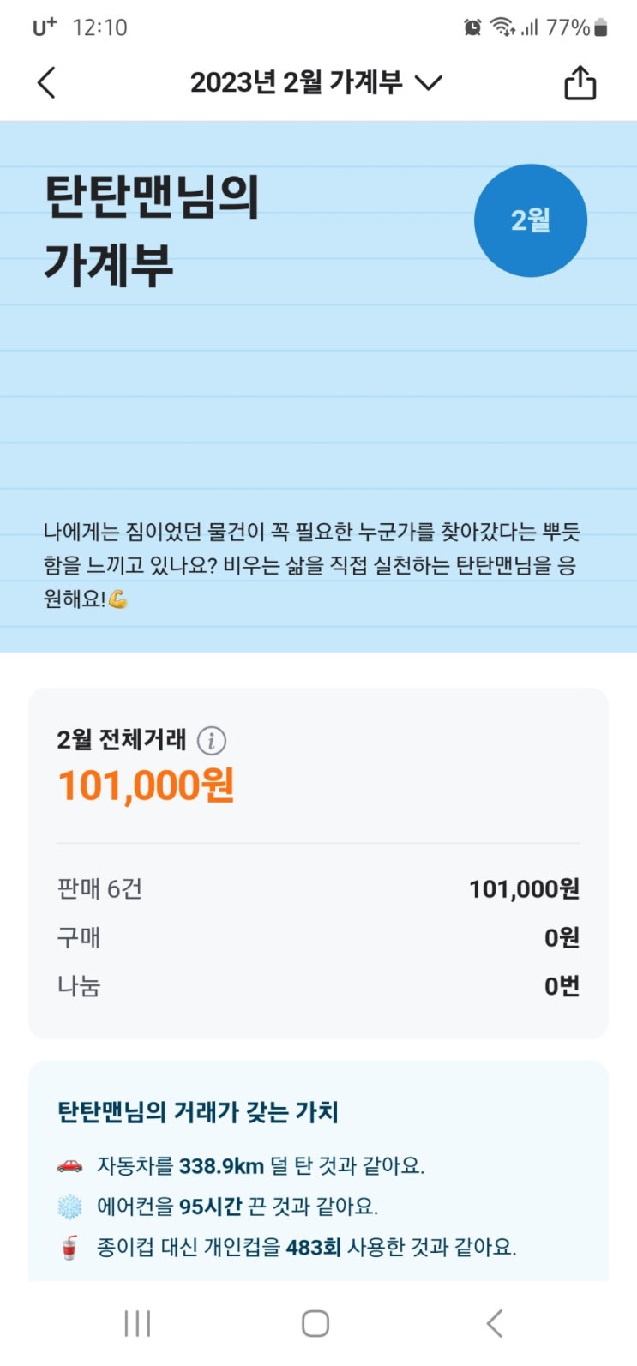This screenshot has height=1366, width=637.
Task: Tap the snowflake icon beside 에어컨 line
Action: tap(69, 1207)
